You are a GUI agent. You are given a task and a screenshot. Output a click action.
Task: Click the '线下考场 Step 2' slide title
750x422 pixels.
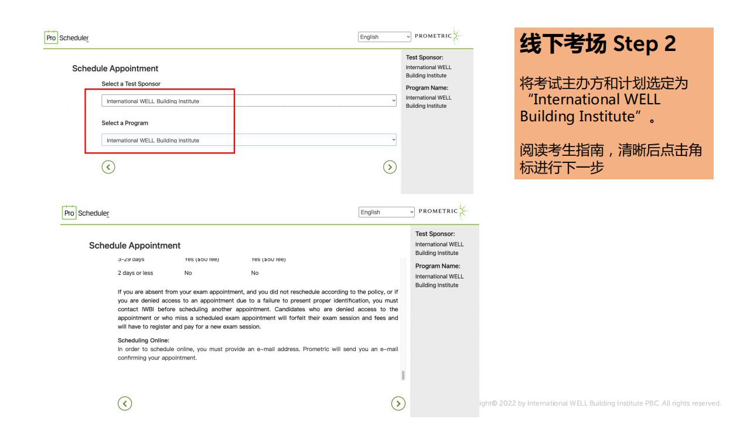tap(598, 45)
